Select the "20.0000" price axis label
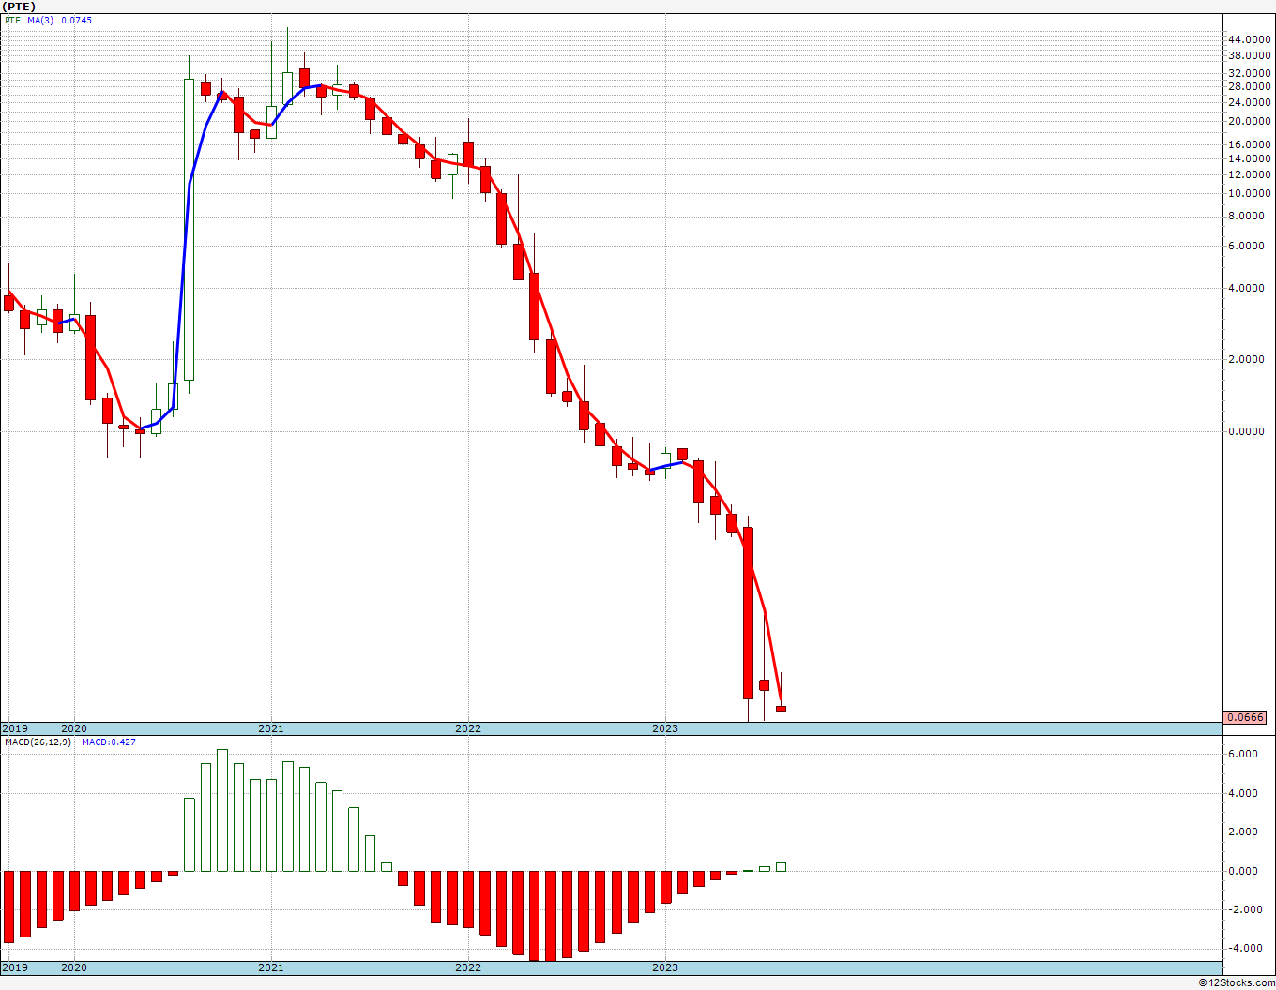The width and height of the screenshot is (1276, 990). tap(1249, 122)
